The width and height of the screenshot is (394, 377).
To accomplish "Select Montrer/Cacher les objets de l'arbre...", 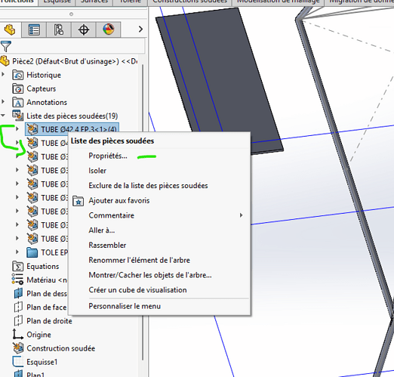I will click(150, 275).
